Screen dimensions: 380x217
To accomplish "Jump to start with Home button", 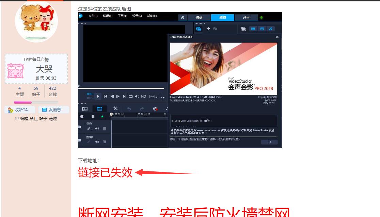I will click(105, 96).
